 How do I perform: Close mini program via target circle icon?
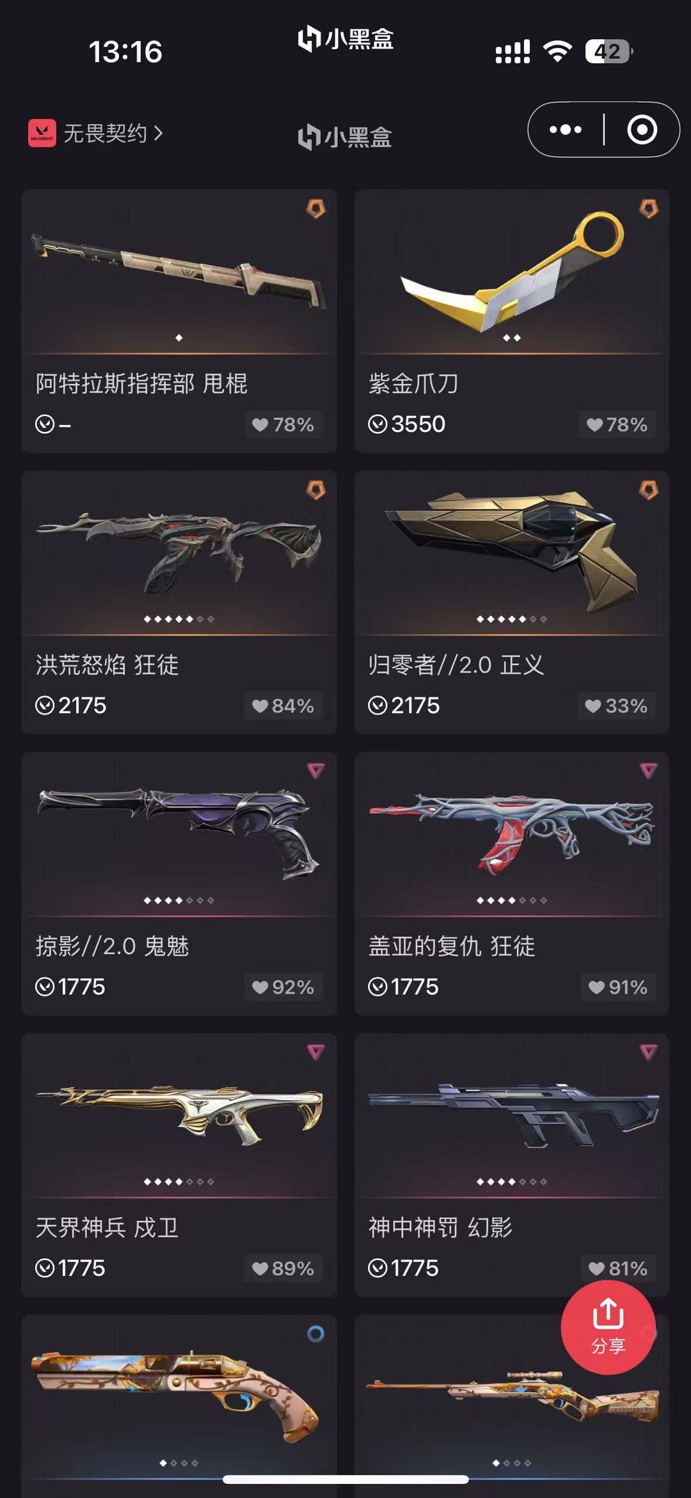tap(642, 130)
